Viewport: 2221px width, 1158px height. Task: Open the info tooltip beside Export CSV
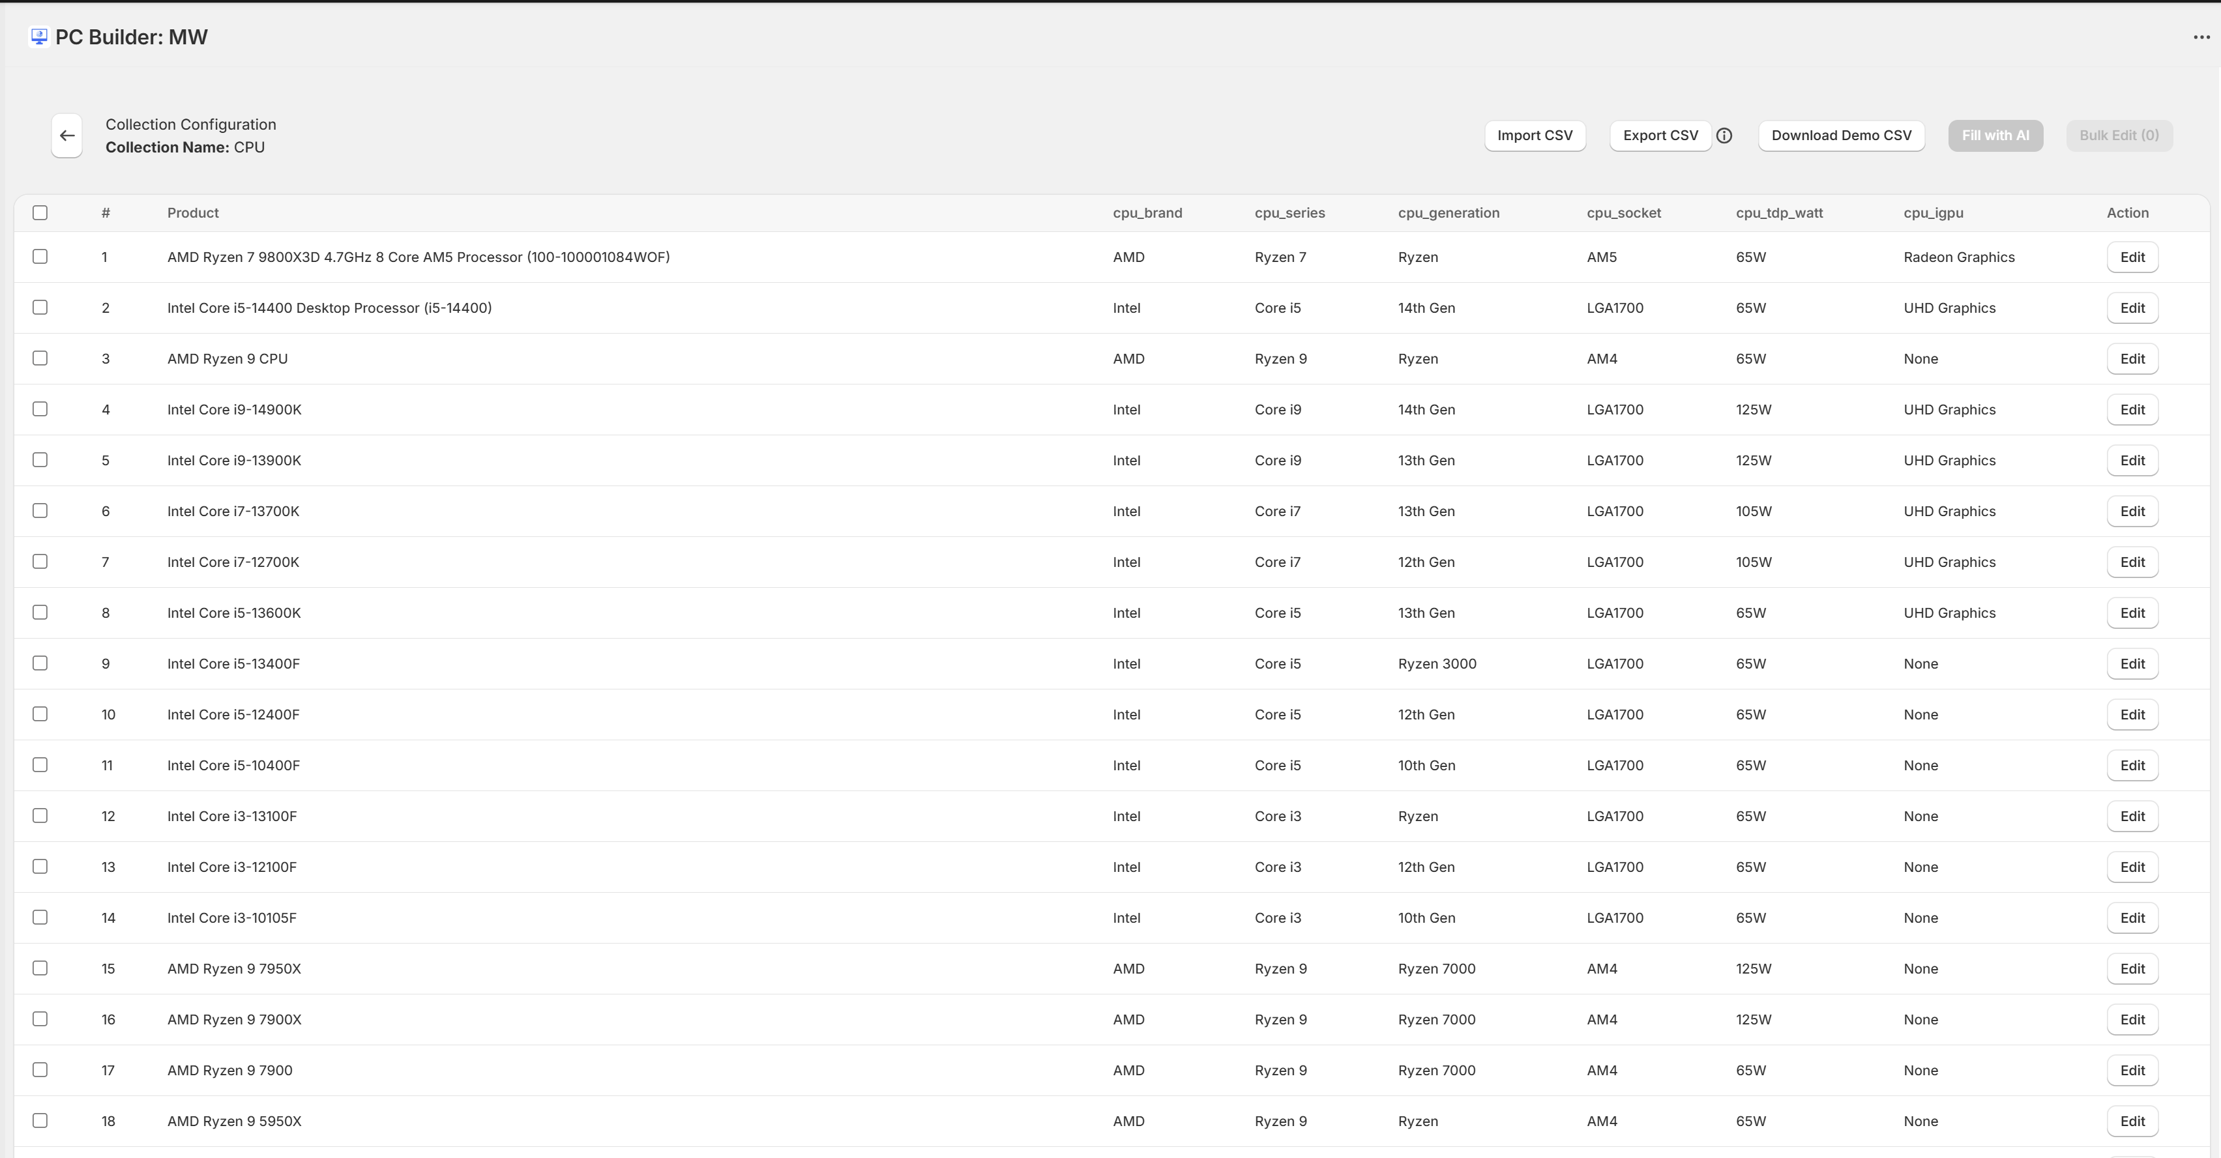(1724, 136)
